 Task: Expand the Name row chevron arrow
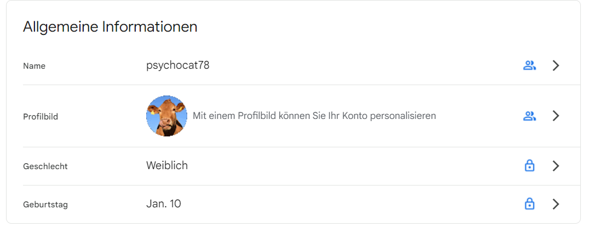pos(556,65)
